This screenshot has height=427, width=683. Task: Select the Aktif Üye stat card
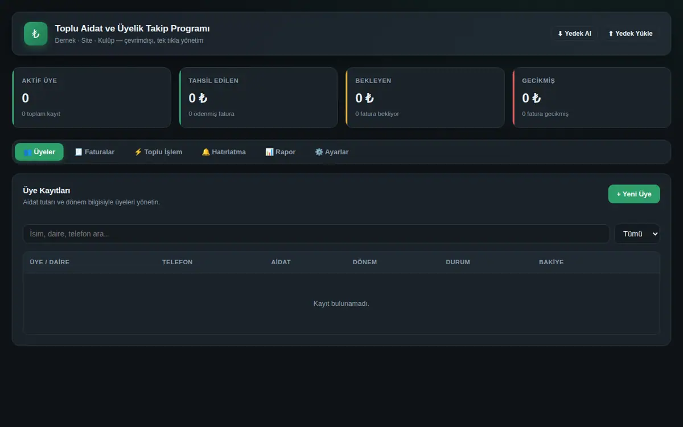click(92, 97)
